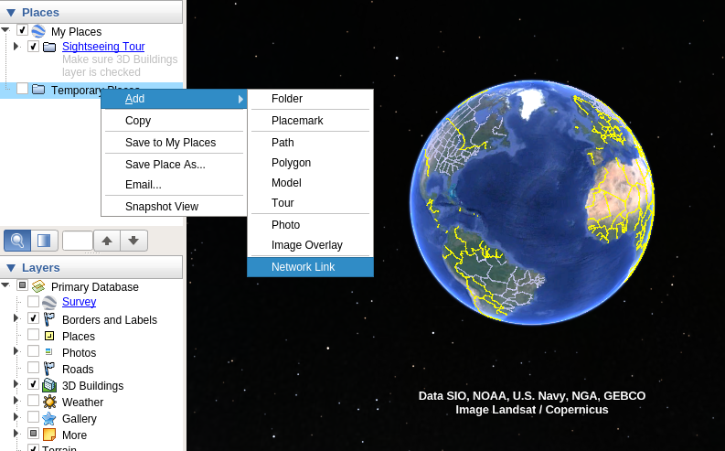Disable the Borders and Labels checkbox

(x=33, y=318)
